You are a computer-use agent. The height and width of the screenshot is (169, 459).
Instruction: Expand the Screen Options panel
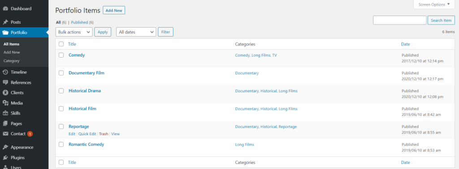click(x=434, y=4)
